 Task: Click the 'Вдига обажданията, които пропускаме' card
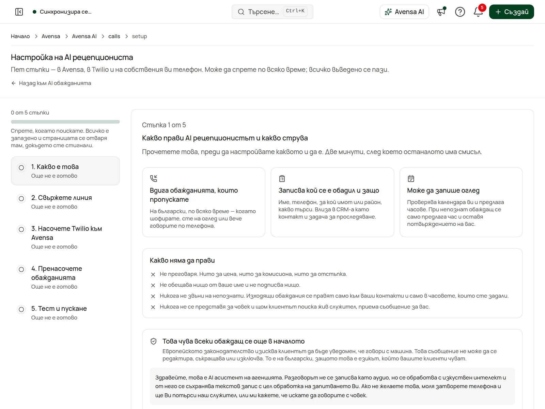pyautogui.click(x=204, y=202)
